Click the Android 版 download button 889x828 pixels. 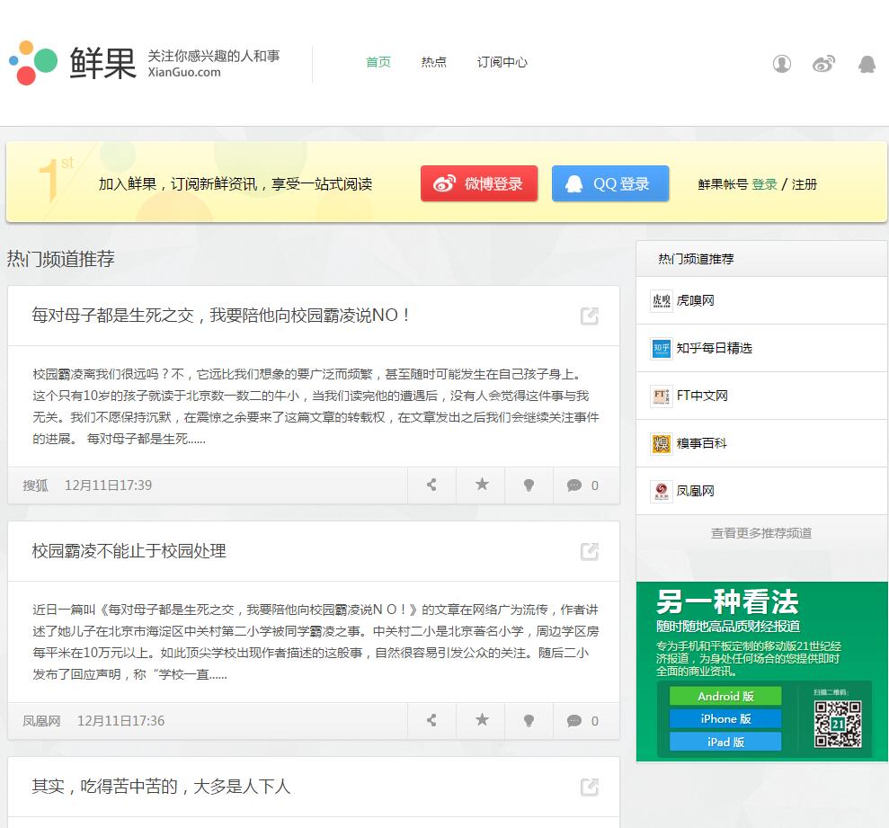point(725,696)
